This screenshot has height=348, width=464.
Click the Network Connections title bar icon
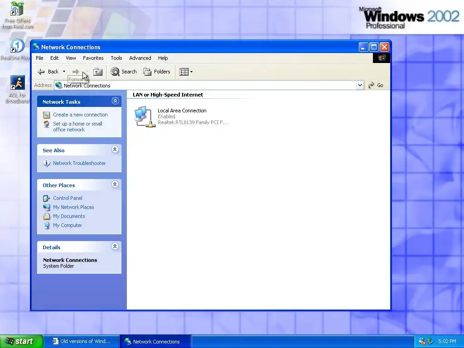click(36, 47)
